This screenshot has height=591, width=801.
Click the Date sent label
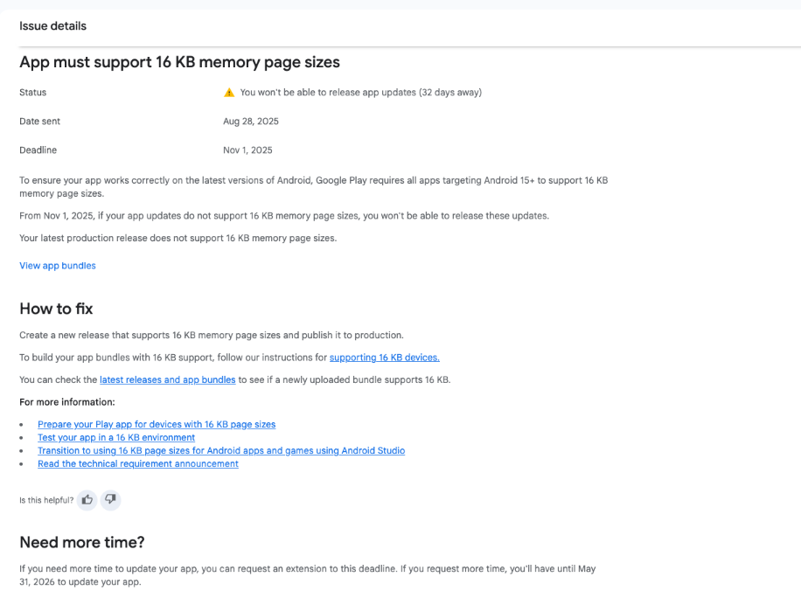pos(40,122)
